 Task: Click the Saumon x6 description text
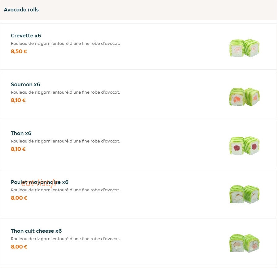coord(66,92)
